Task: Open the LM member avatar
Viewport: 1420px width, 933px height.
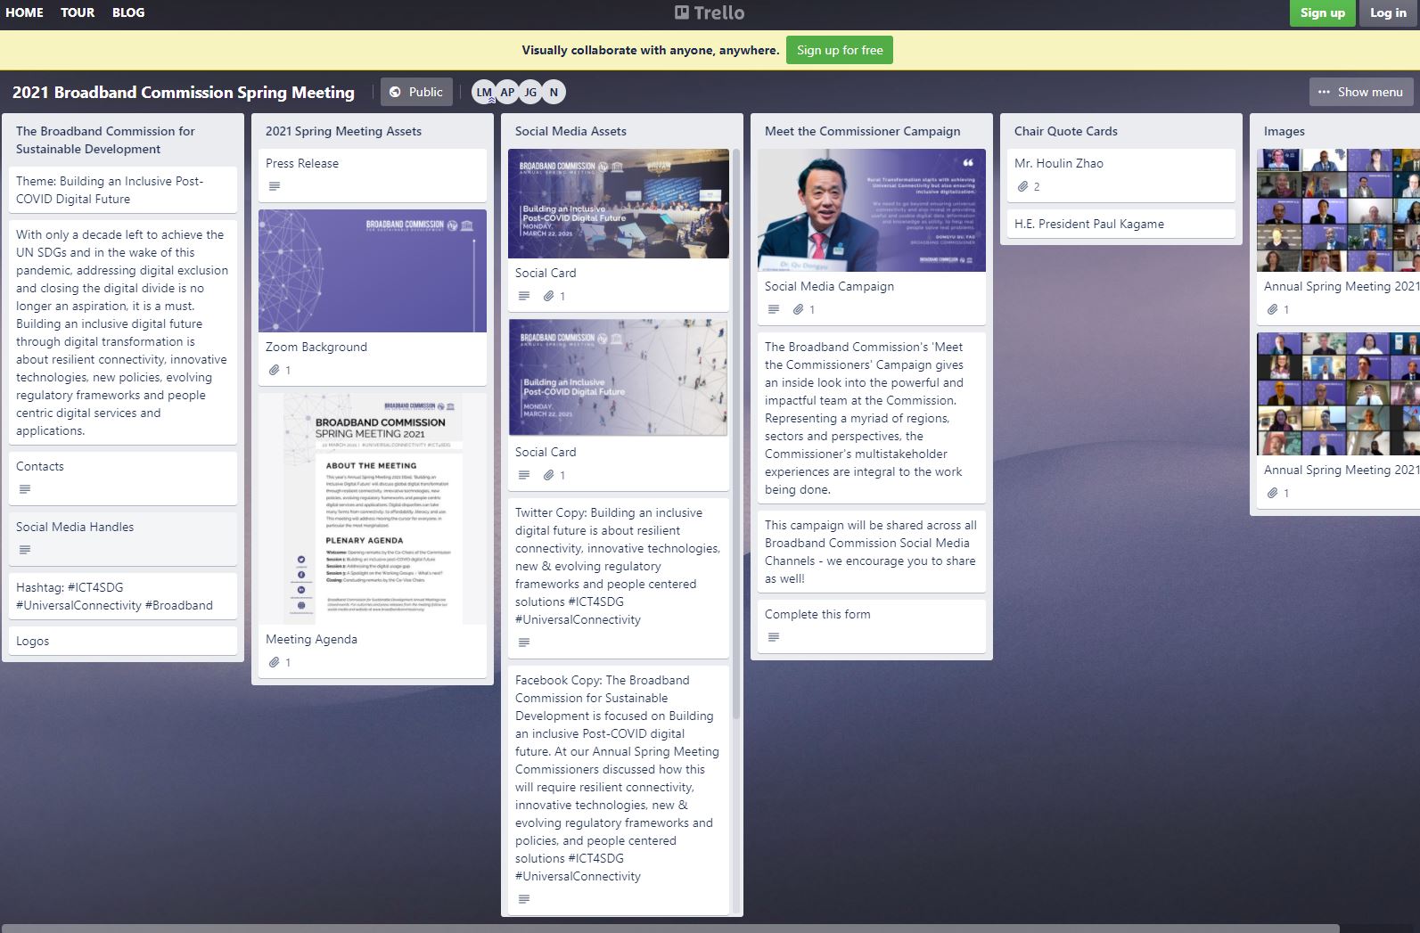Action: [x=483, y=92]
